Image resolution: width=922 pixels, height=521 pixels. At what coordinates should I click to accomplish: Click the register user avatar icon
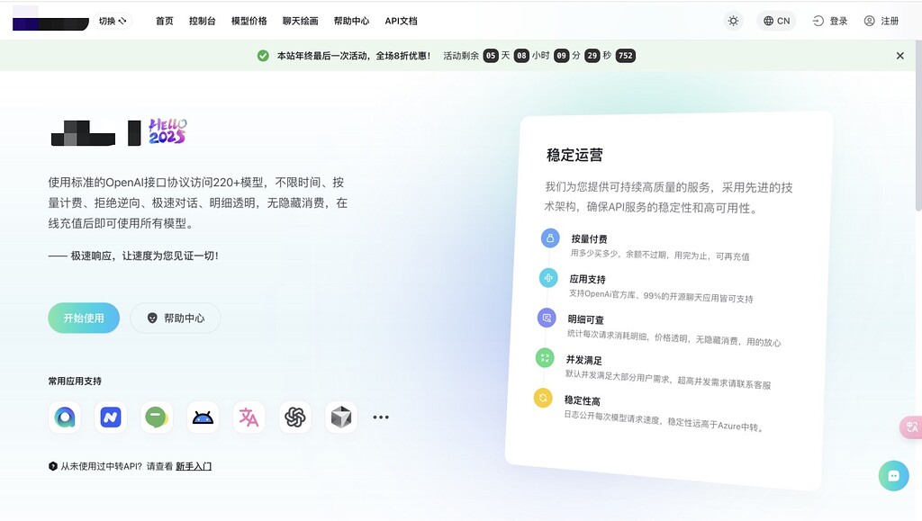(869, 21)
